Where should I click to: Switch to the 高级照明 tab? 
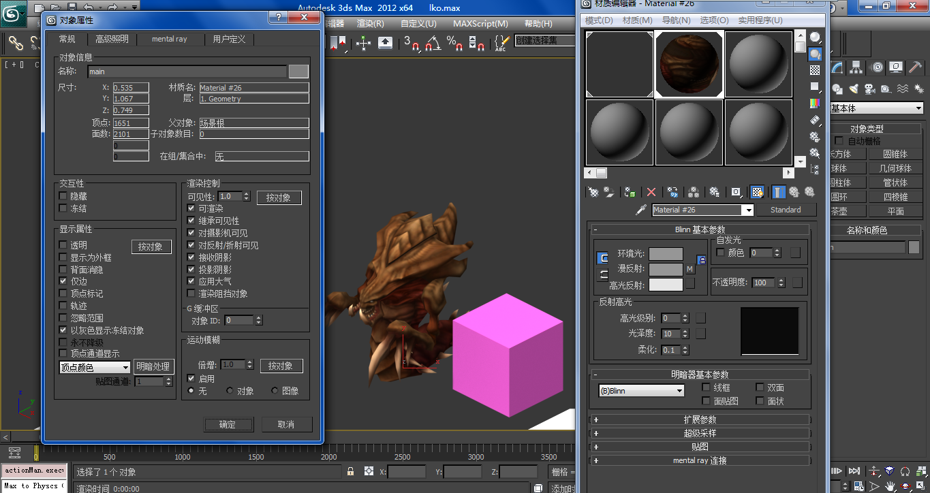pyautogui.click(x=112, y=39)
